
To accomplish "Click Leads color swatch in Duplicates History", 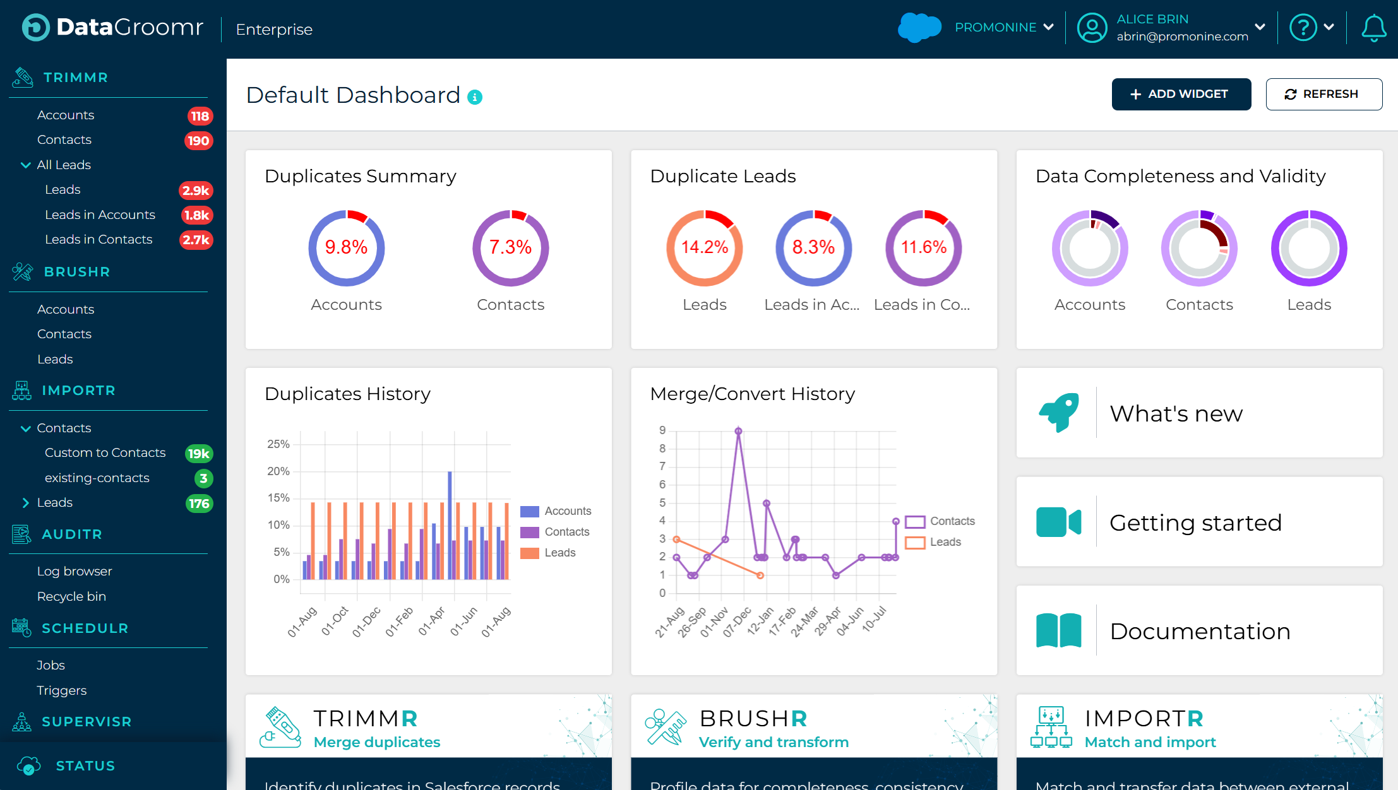I will [x=530, y=553].
